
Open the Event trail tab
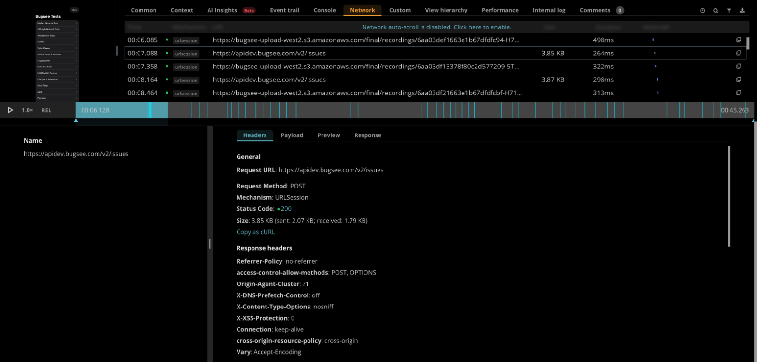click(284, 10)
